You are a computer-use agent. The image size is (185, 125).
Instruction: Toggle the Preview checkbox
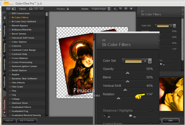point(68,9)
